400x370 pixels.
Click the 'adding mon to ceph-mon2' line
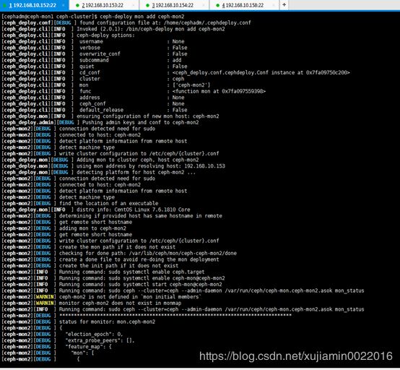click(64, 228)
